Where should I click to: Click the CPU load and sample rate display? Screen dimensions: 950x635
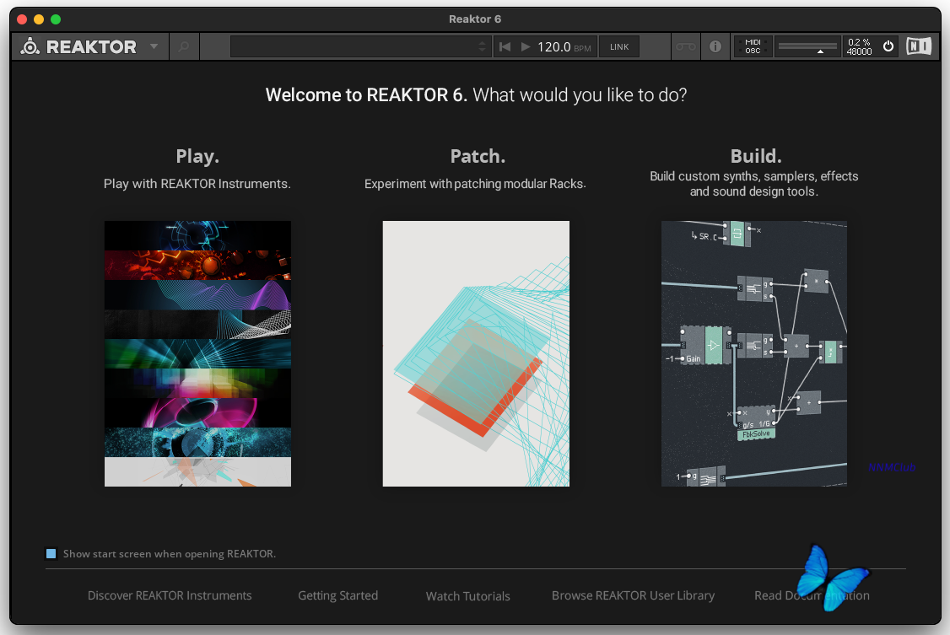point(859,46)
